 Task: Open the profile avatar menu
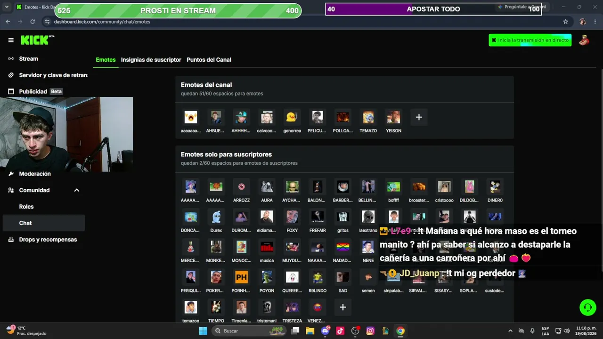point(584,40)
